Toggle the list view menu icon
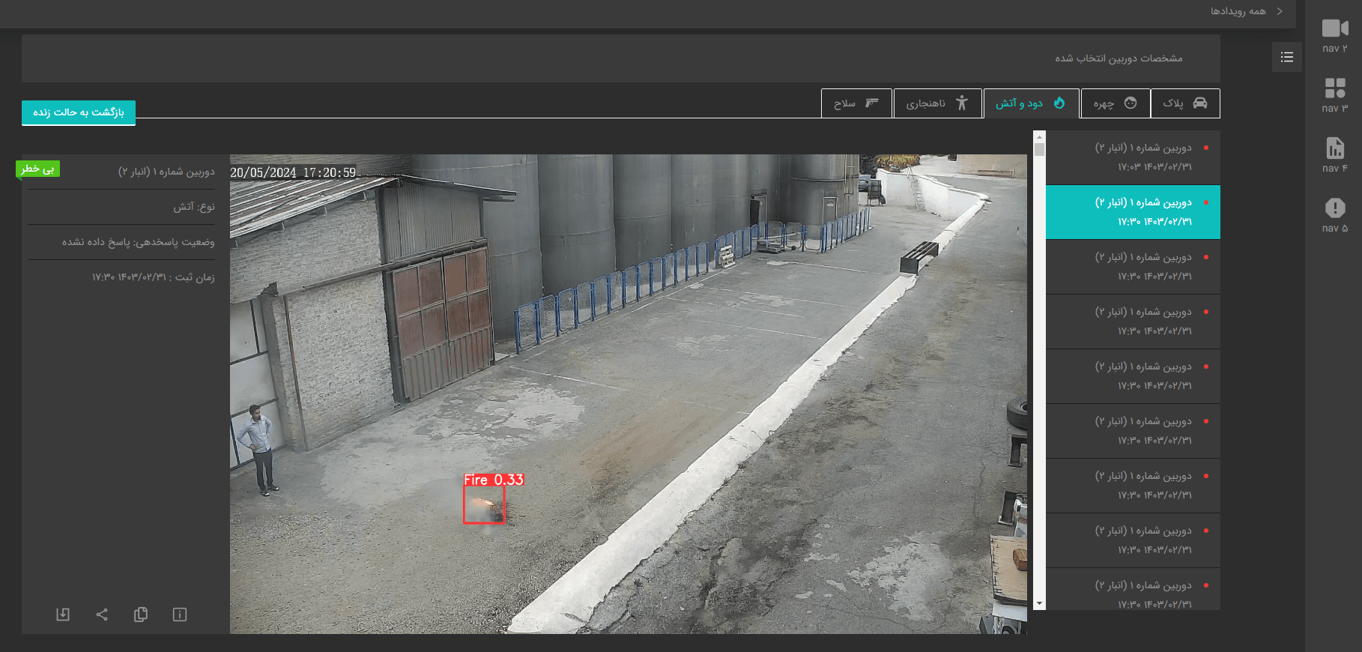The width and height of the screenshot is (1362, 652). pyautogui.click(x=1287, y=57)
